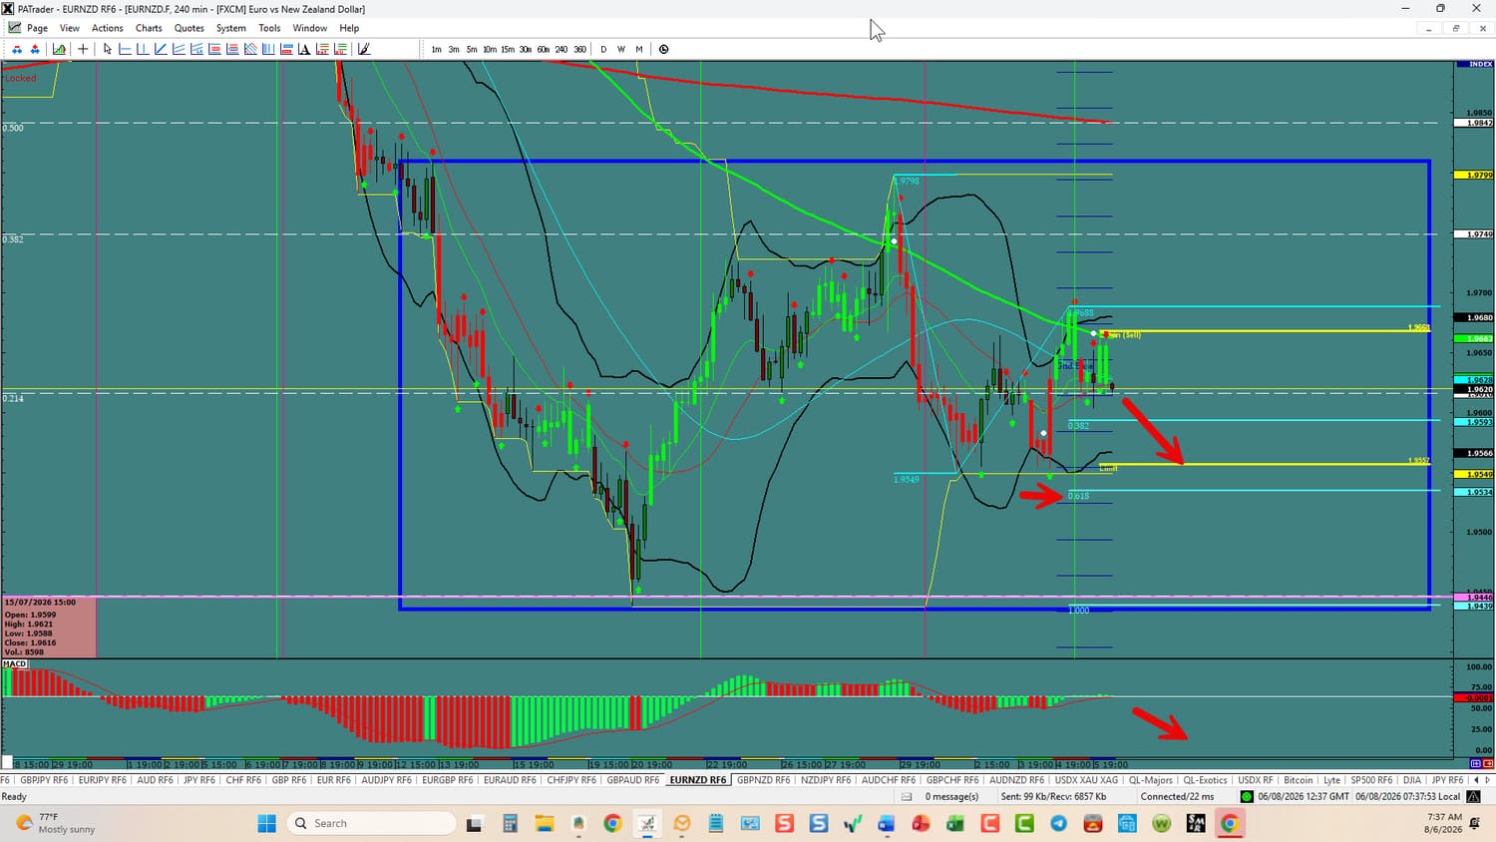Switch to the EURGBP RF6 tab
Viewport: 1496px width, 842px height.
[x=447, y=780]
